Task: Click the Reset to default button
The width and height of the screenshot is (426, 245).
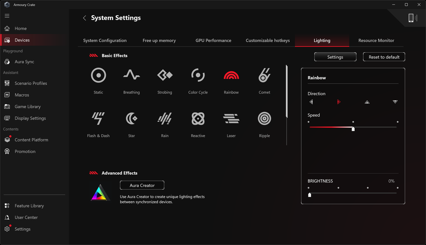Action: 384,57
